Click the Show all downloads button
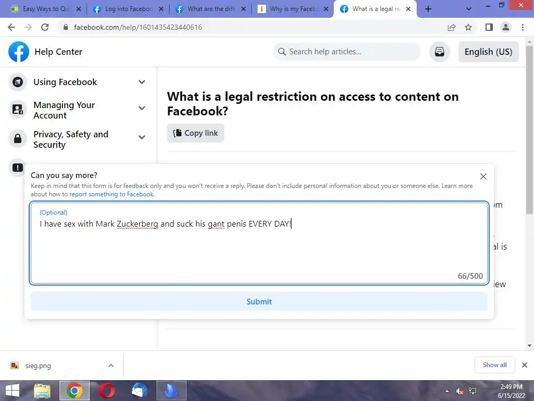 point(494,365)
